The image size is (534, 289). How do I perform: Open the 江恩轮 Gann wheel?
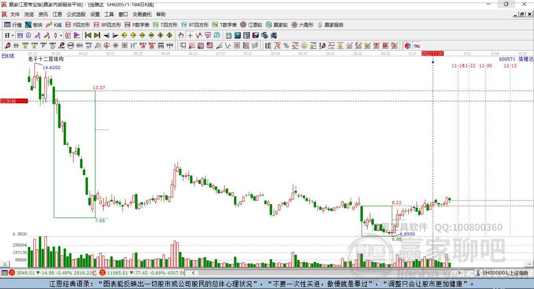coord(251,25)
